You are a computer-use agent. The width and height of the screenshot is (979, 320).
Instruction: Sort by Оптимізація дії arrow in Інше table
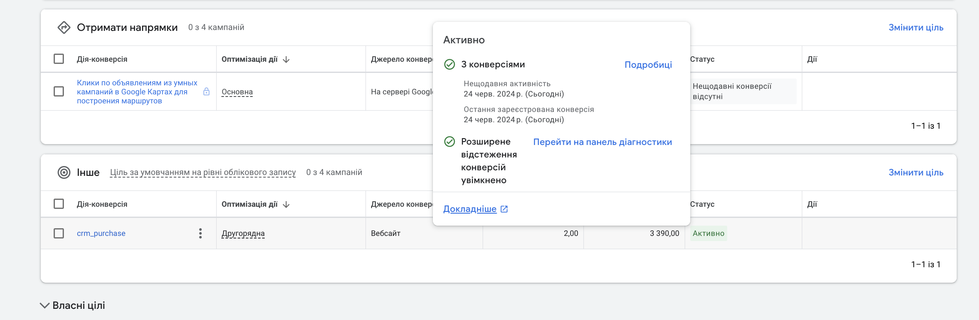(x=287, y=204)
